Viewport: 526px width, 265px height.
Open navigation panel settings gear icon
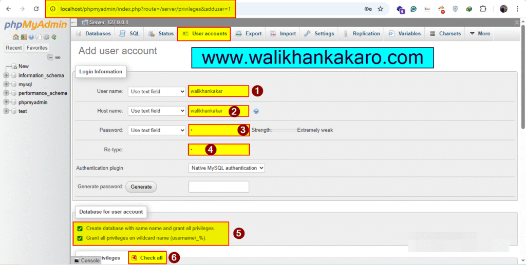coord(46,37)
